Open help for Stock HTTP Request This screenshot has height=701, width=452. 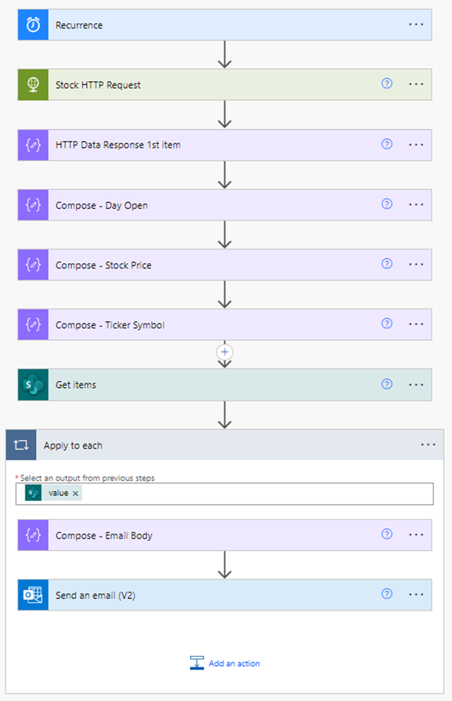tap(387, 84)
